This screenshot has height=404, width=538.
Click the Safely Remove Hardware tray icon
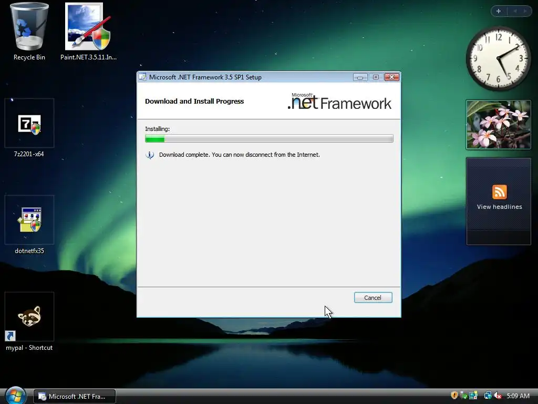click(x=463, y=396)
